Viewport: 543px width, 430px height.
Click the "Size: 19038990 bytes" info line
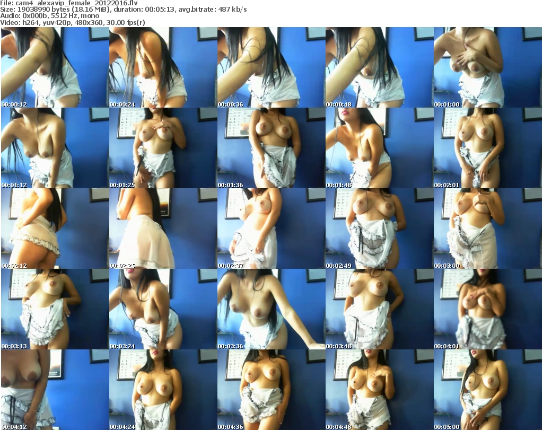(x=123, y=10)
